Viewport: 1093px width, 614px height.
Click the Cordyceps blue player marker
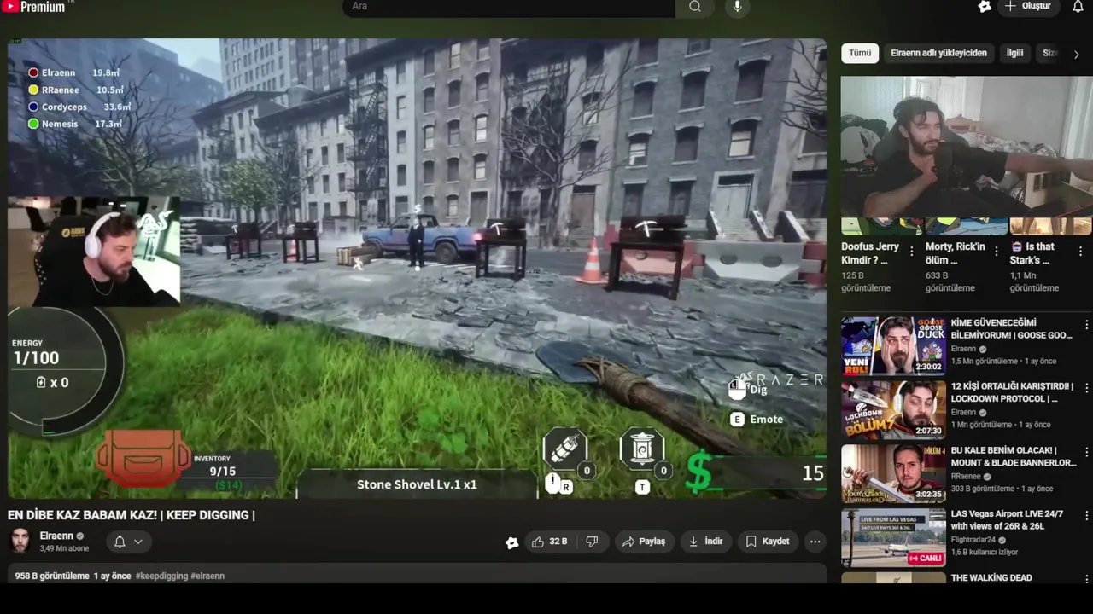pyautogui.click(x=33, y=107)
